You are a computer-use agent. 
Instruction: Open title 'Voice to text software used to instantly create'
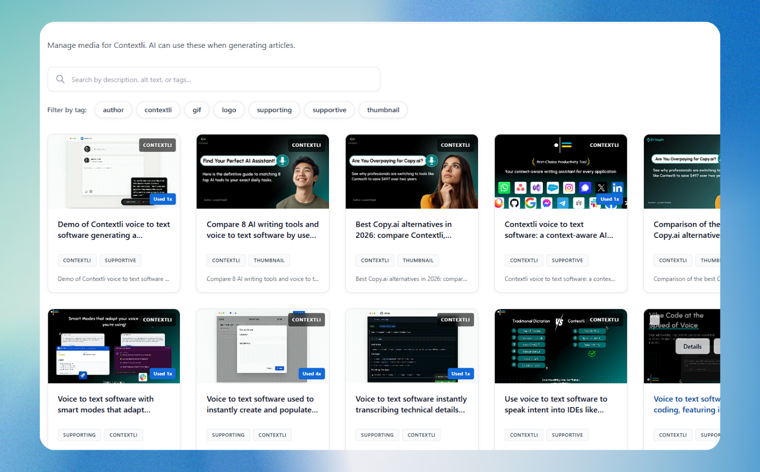(x=262, y=404)
